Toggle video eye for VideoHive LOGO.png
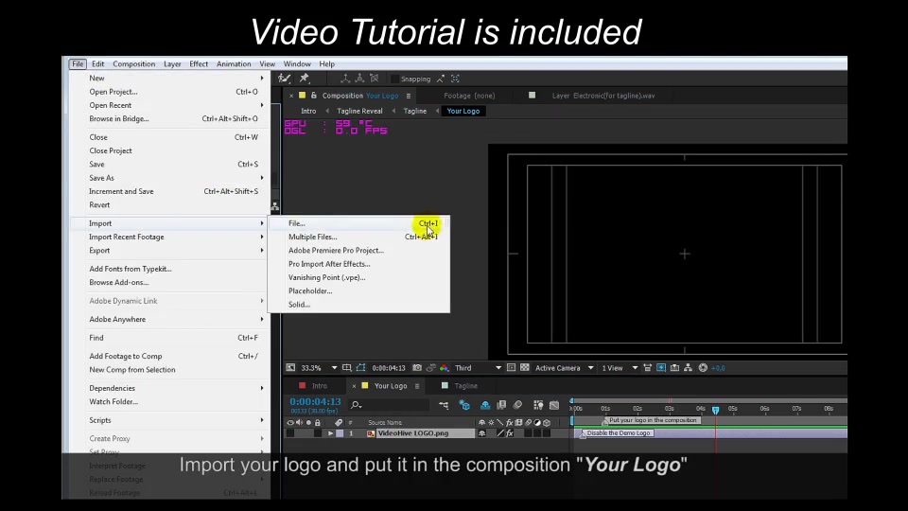The image size is (908, 511). 290,433
